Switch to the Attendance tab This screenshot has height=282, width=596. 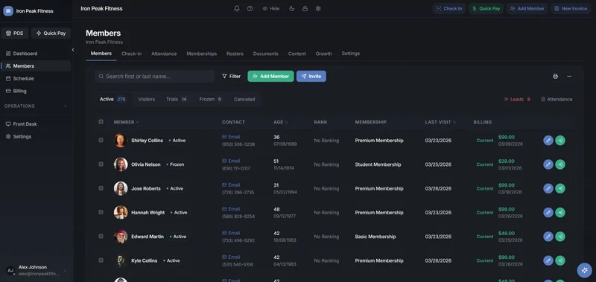[164, 54]
